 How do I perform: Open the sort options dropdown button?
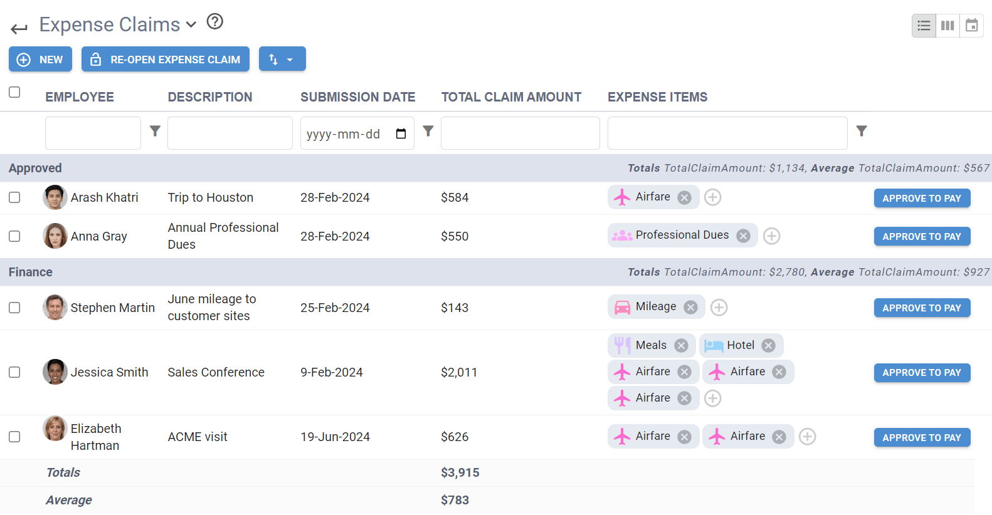pyautogui.click(x=282, y=59)
